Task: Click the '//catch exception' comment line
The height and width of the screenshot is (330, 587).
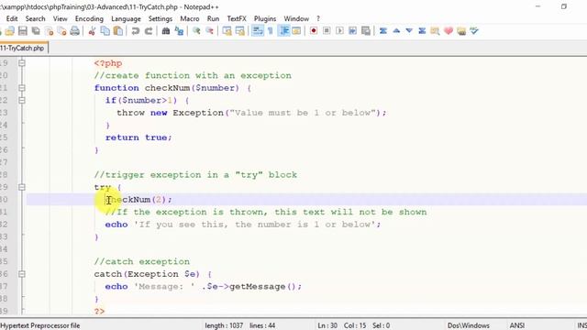Action: click(x=142, y=261)
